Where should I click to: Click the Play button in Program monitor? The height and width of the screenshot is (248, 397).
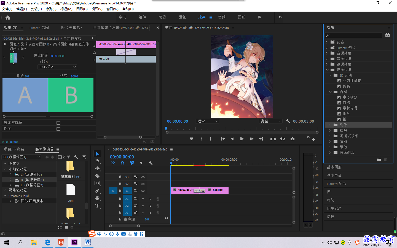pyautogui.click(x=242, y=139)
